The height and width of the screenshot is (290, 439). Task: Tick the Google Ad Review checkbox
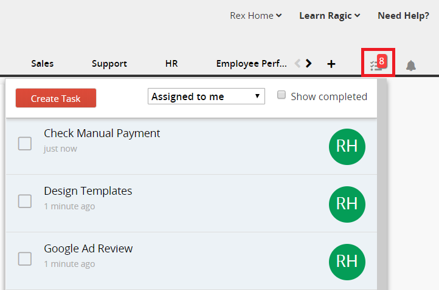[25, 259]
